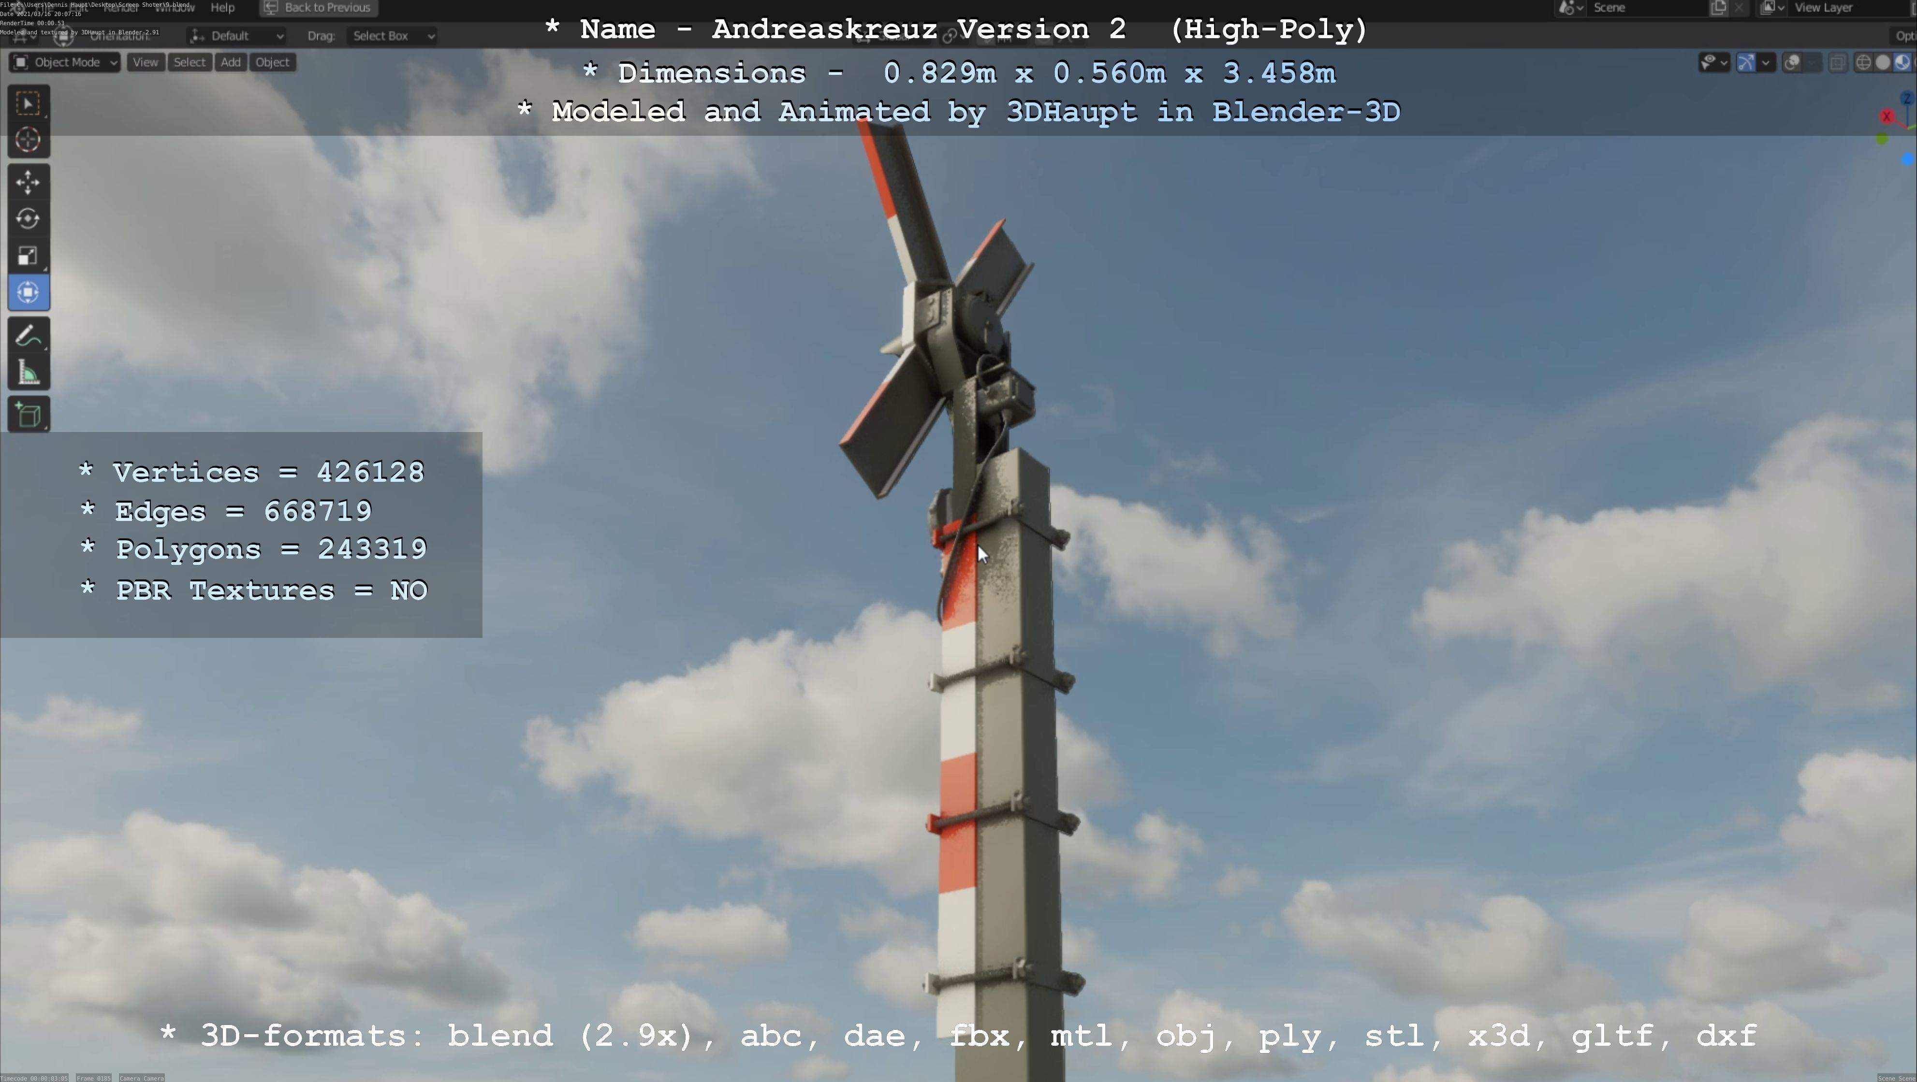Click the Dimensions text overlay
This screenshot has width=1917, height=1082.
tap(959, 73)
